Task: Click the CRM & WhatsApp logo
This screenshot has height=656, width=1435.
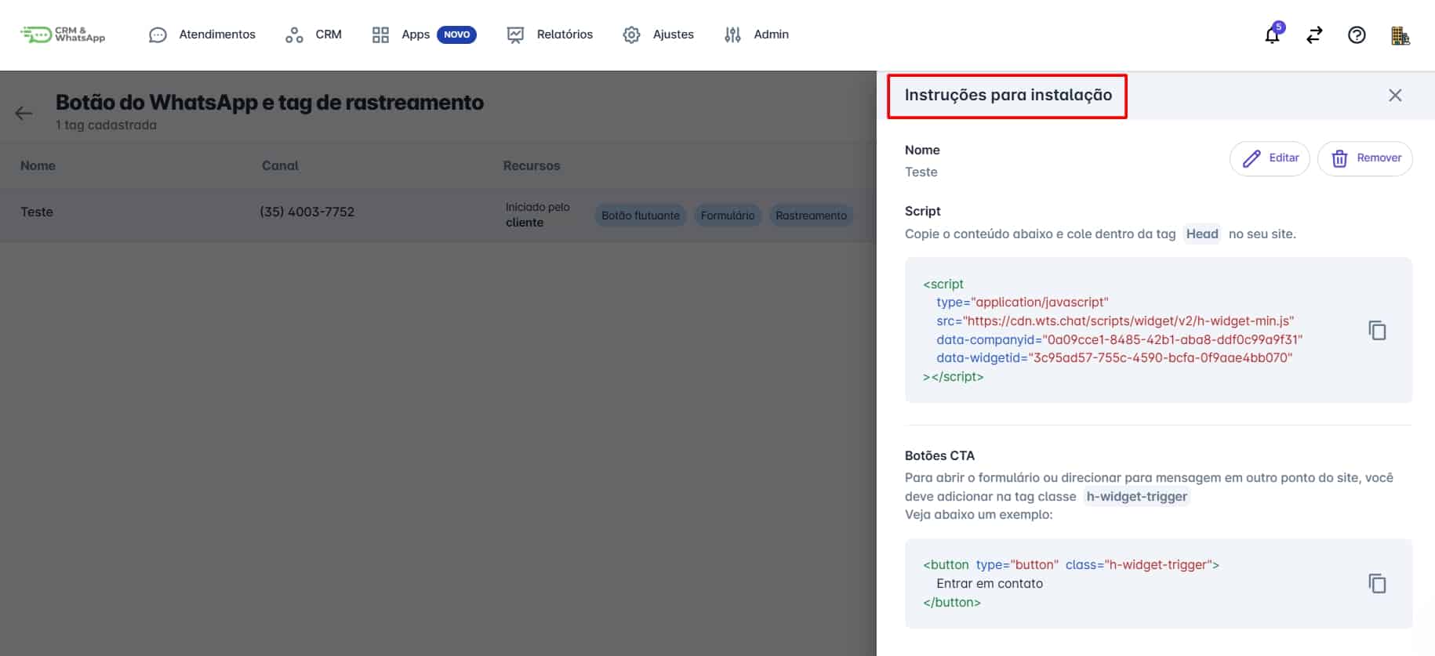Action: (63, 34)
